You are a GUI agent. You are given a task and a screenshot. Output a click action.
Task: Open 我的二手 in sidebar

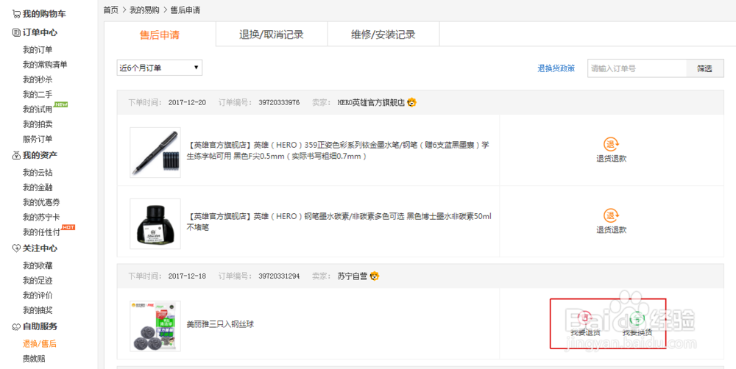[38, 95]
